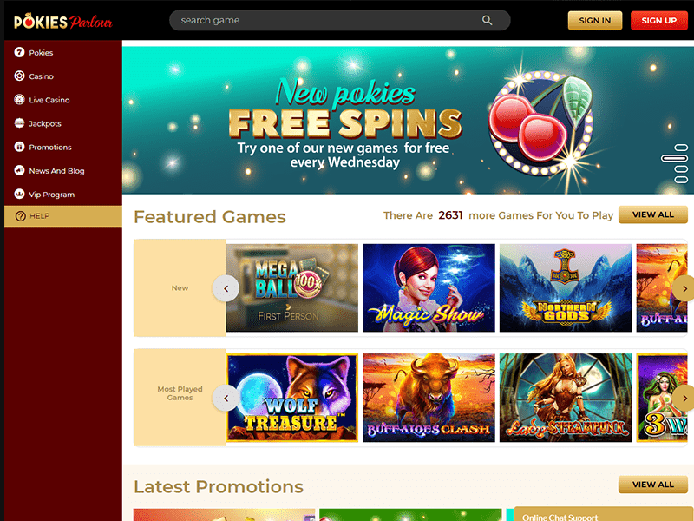Select the first banner slide indicator
The width and height of the screenshot is (694, 521).
pyautogui.click(x=681, y=148)
